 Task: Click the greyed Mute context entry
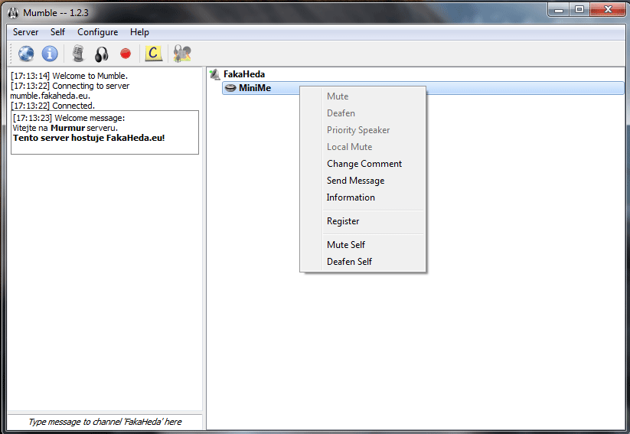[338, 96]
